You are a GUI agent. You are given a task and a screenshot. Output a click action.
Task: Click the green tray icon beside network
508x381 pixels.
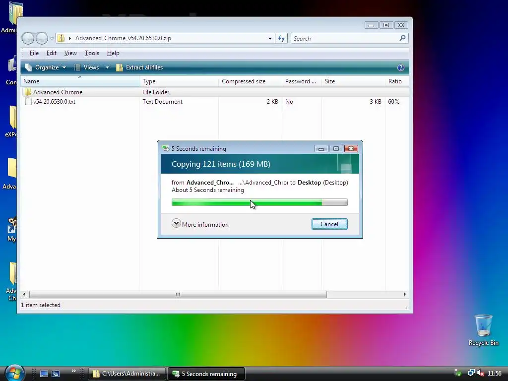[x=458, y=373]
